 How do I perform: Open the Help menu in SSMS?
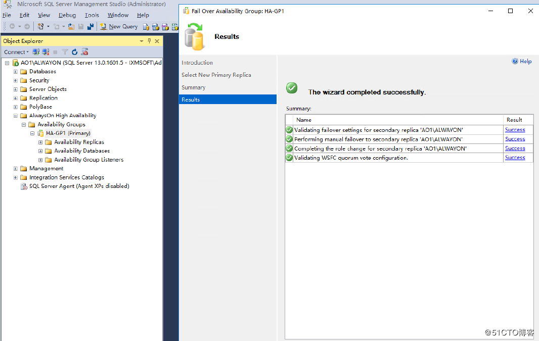tap(143, 15)
